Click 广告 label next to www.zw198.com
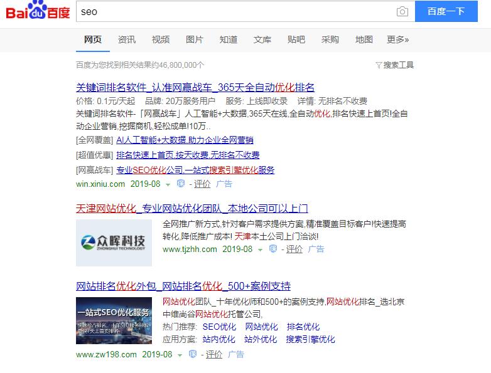 pyautogui.click(x=236, y=355)
